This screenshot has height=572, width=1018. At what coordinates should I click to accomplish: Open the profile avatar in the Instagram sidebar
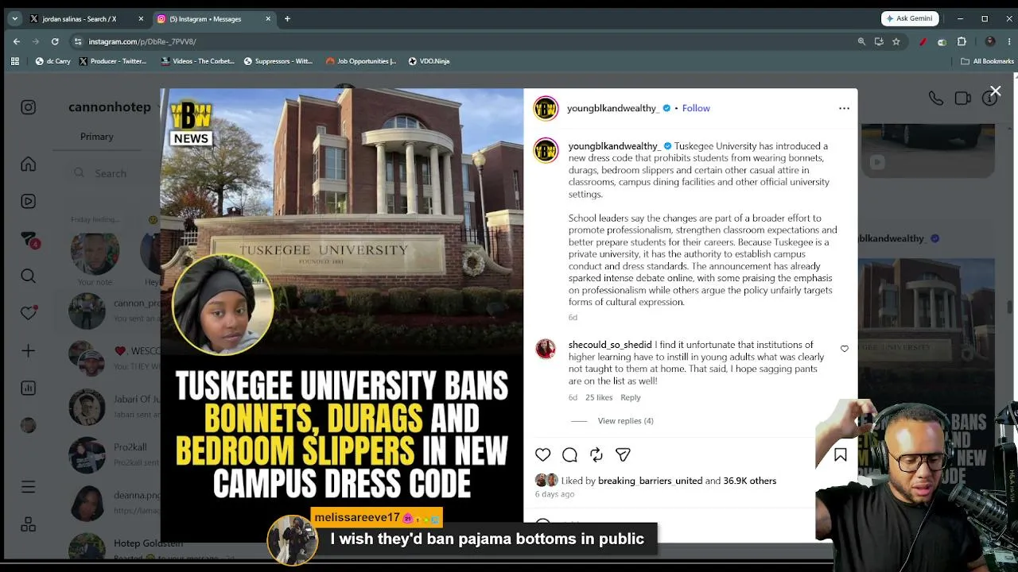[x=29, y=425]
